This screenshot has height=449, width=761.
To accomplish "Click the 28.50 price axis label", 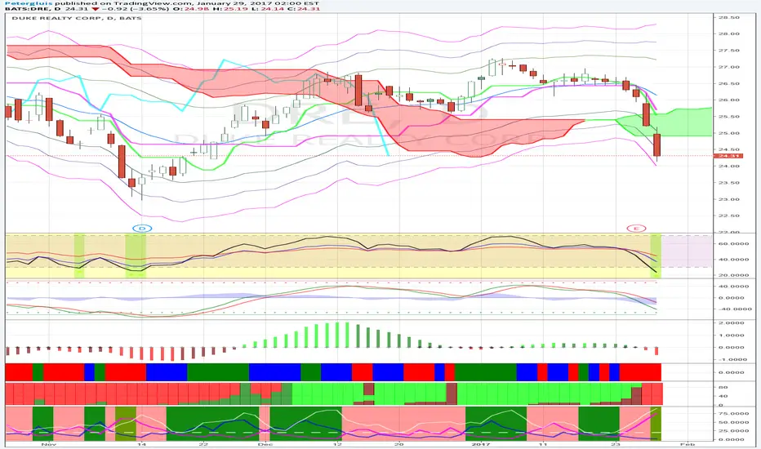I will pos(729,17).
